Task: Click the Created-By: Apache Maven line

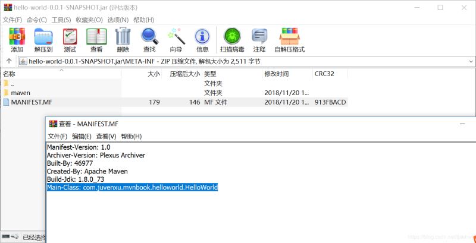Action: coord(87,172)
